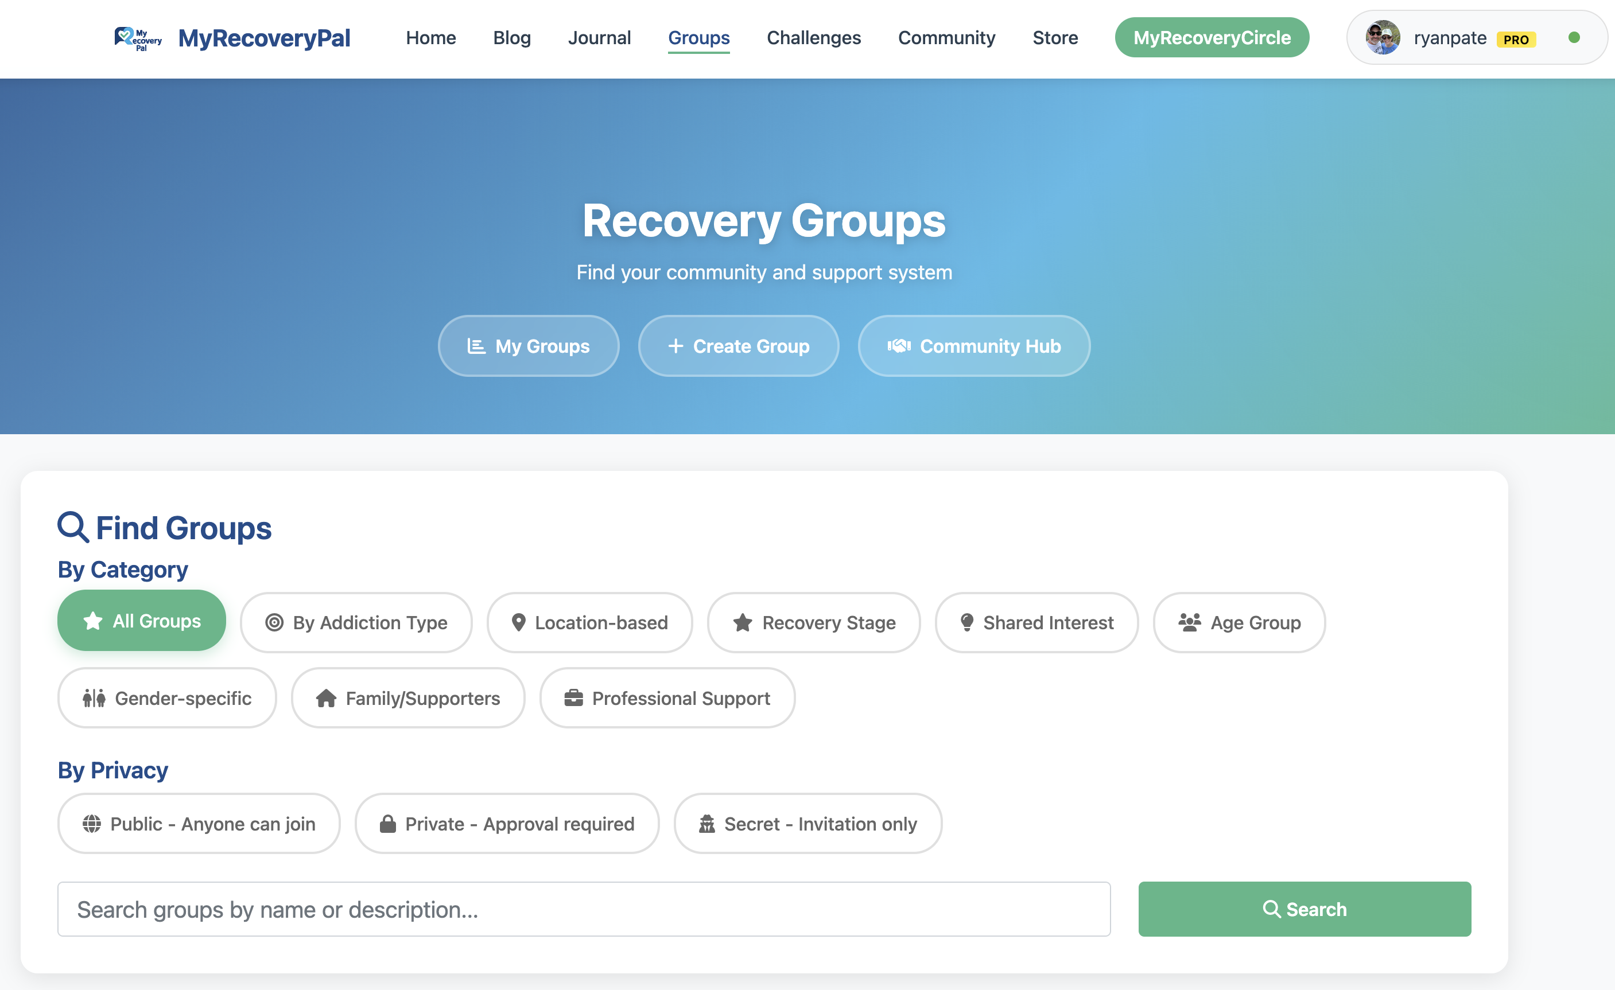Click the group search input field
Screen dimensions: 1615x990
coord(583,909)
